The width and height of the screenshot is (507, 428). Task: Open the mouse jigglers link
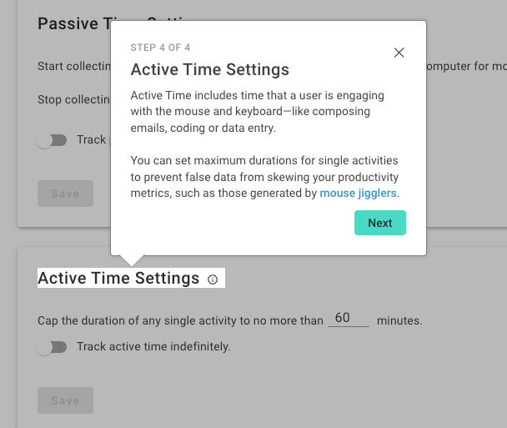click(358, 193)
